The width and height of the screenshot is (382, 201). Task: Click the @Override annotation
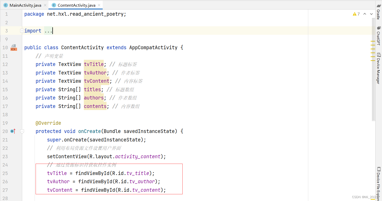pyautogui.click(x=48, y=123)
